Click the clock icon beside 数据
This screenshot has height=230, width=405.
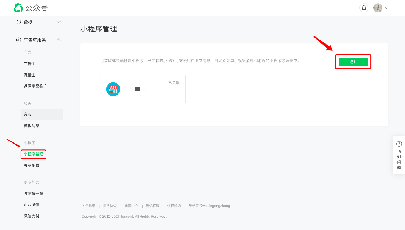click(x=19, y=22)
